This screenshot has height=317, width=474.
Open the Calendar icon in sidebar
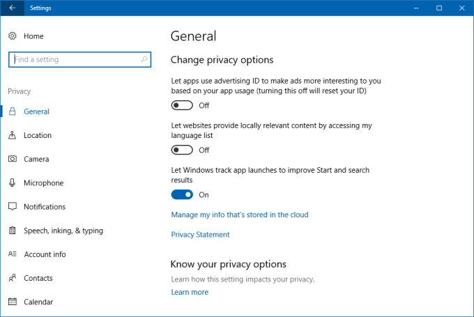[x=13, y=302]
